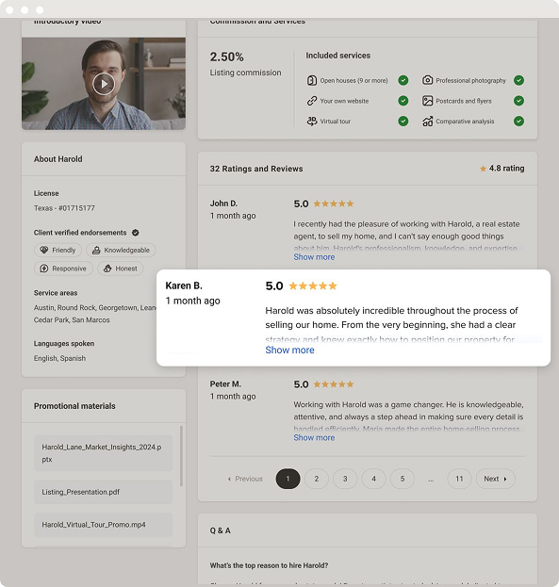Click the orange star beside 4.8 rating
This screenshot has width=559, height=587.
(483, 169)
